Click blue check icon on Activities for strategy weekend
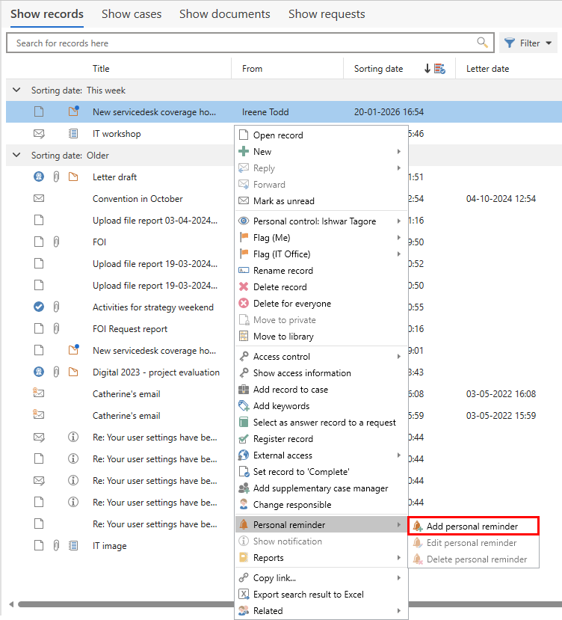Viewport: 562px width, 620px height. coord(39,307)
